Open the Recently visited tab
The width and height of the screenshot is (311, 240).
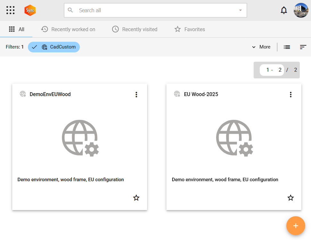coord(134,29)
